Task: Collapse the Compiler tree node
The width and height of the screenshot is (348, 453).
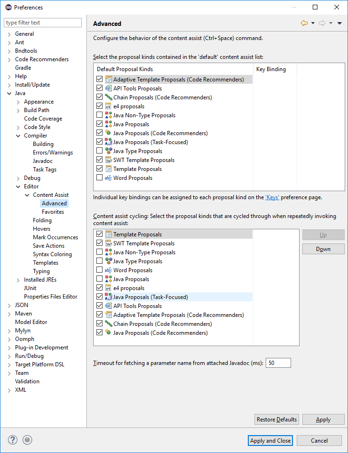Action: pyautogui.click(x=18, y=136)
